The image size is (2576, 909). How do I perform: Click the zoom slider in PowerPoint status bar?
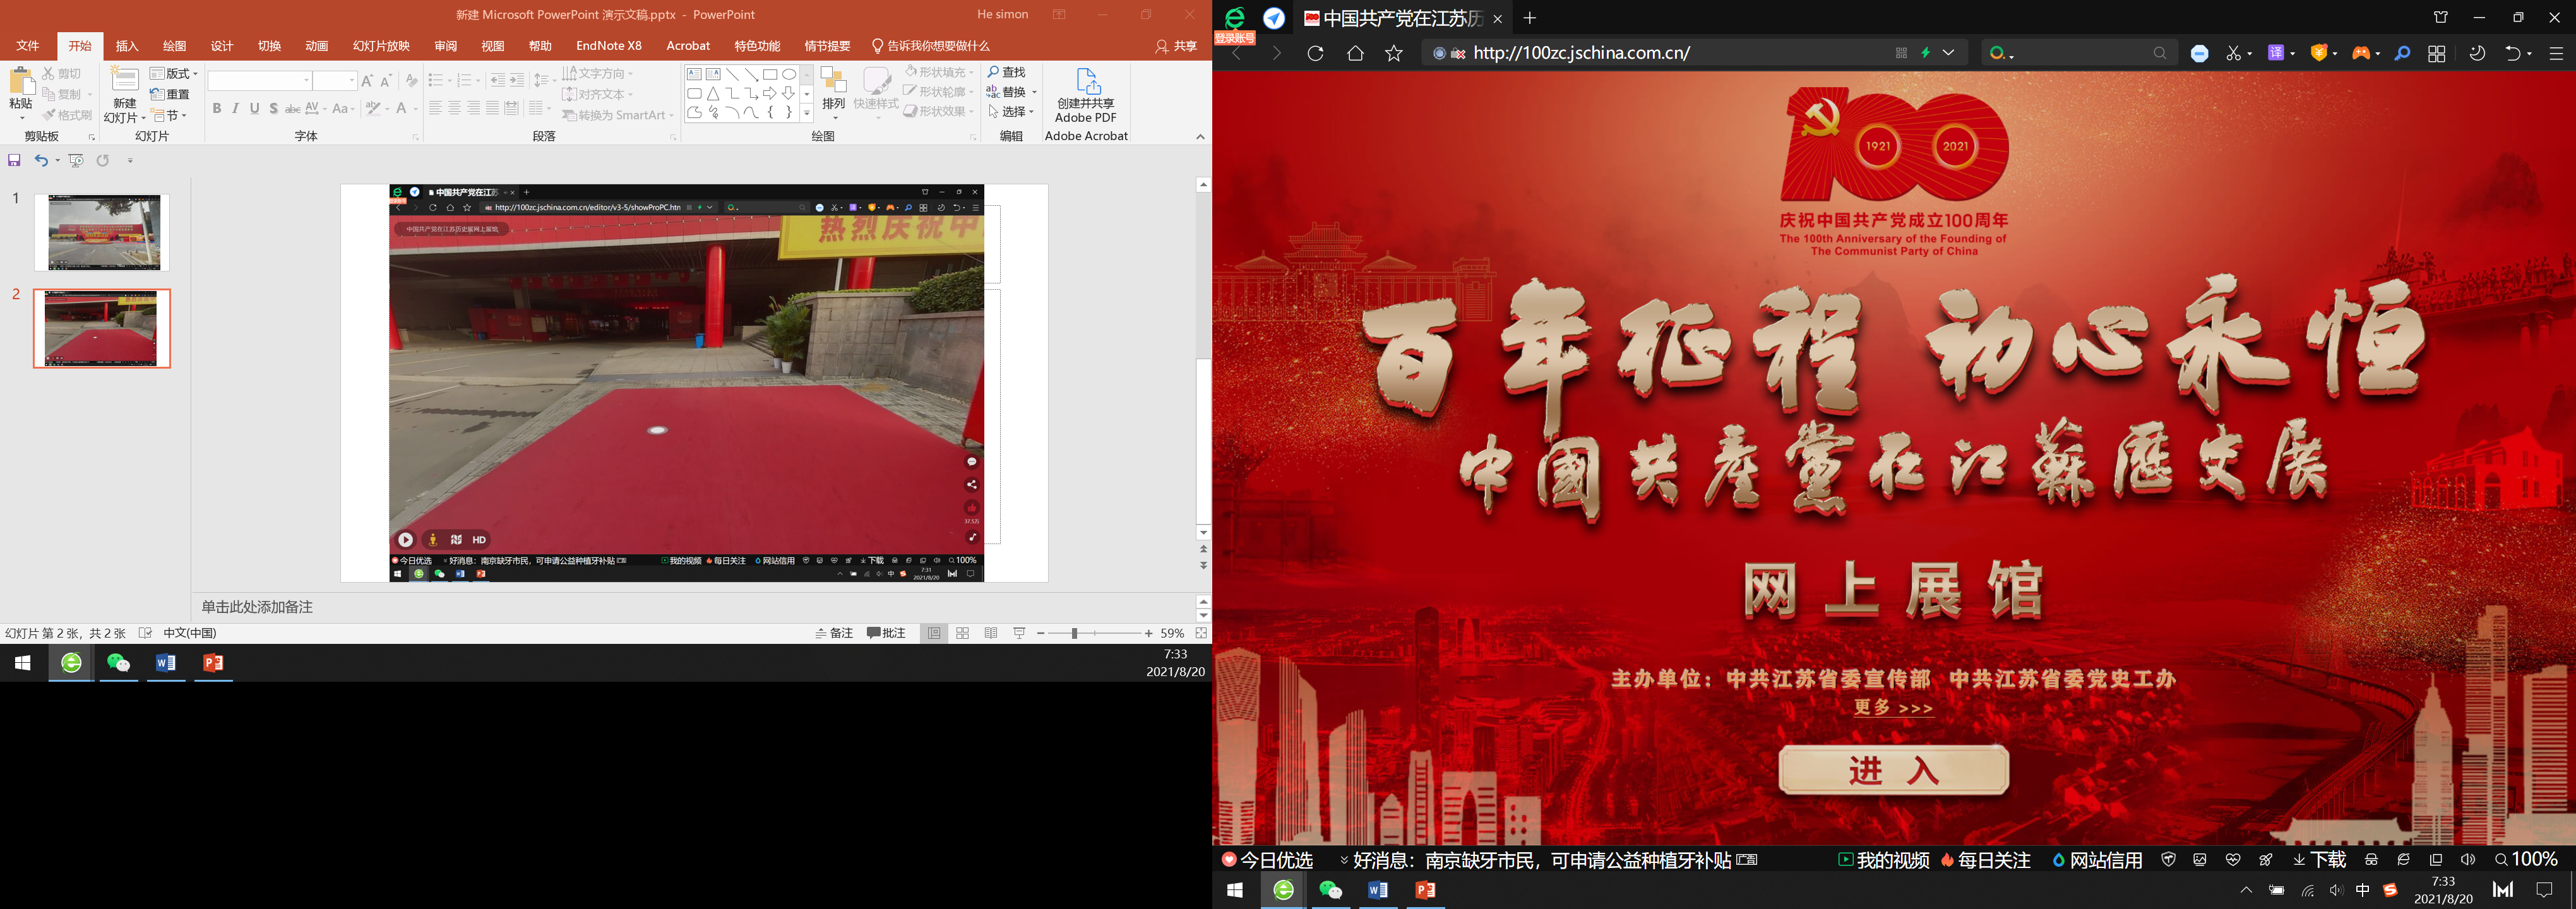pos(1074,633)
